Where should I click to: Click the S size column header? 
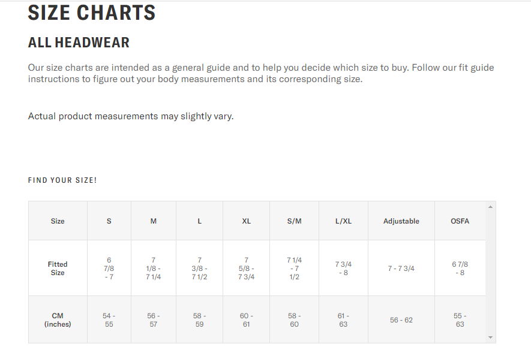pyautogui.click(x=109, y=221)
